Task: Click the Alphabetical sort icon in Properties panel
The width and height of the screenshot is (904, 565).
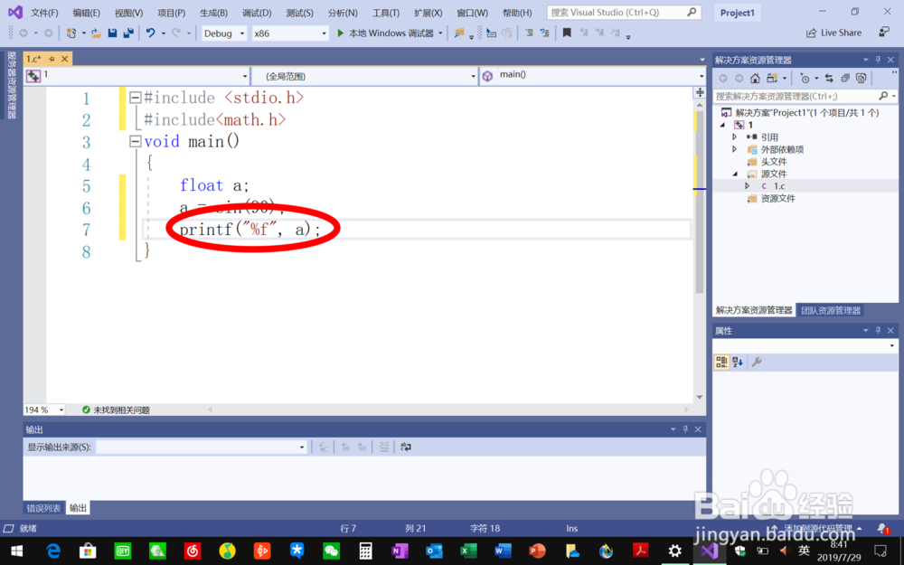Action: (738, 363)
